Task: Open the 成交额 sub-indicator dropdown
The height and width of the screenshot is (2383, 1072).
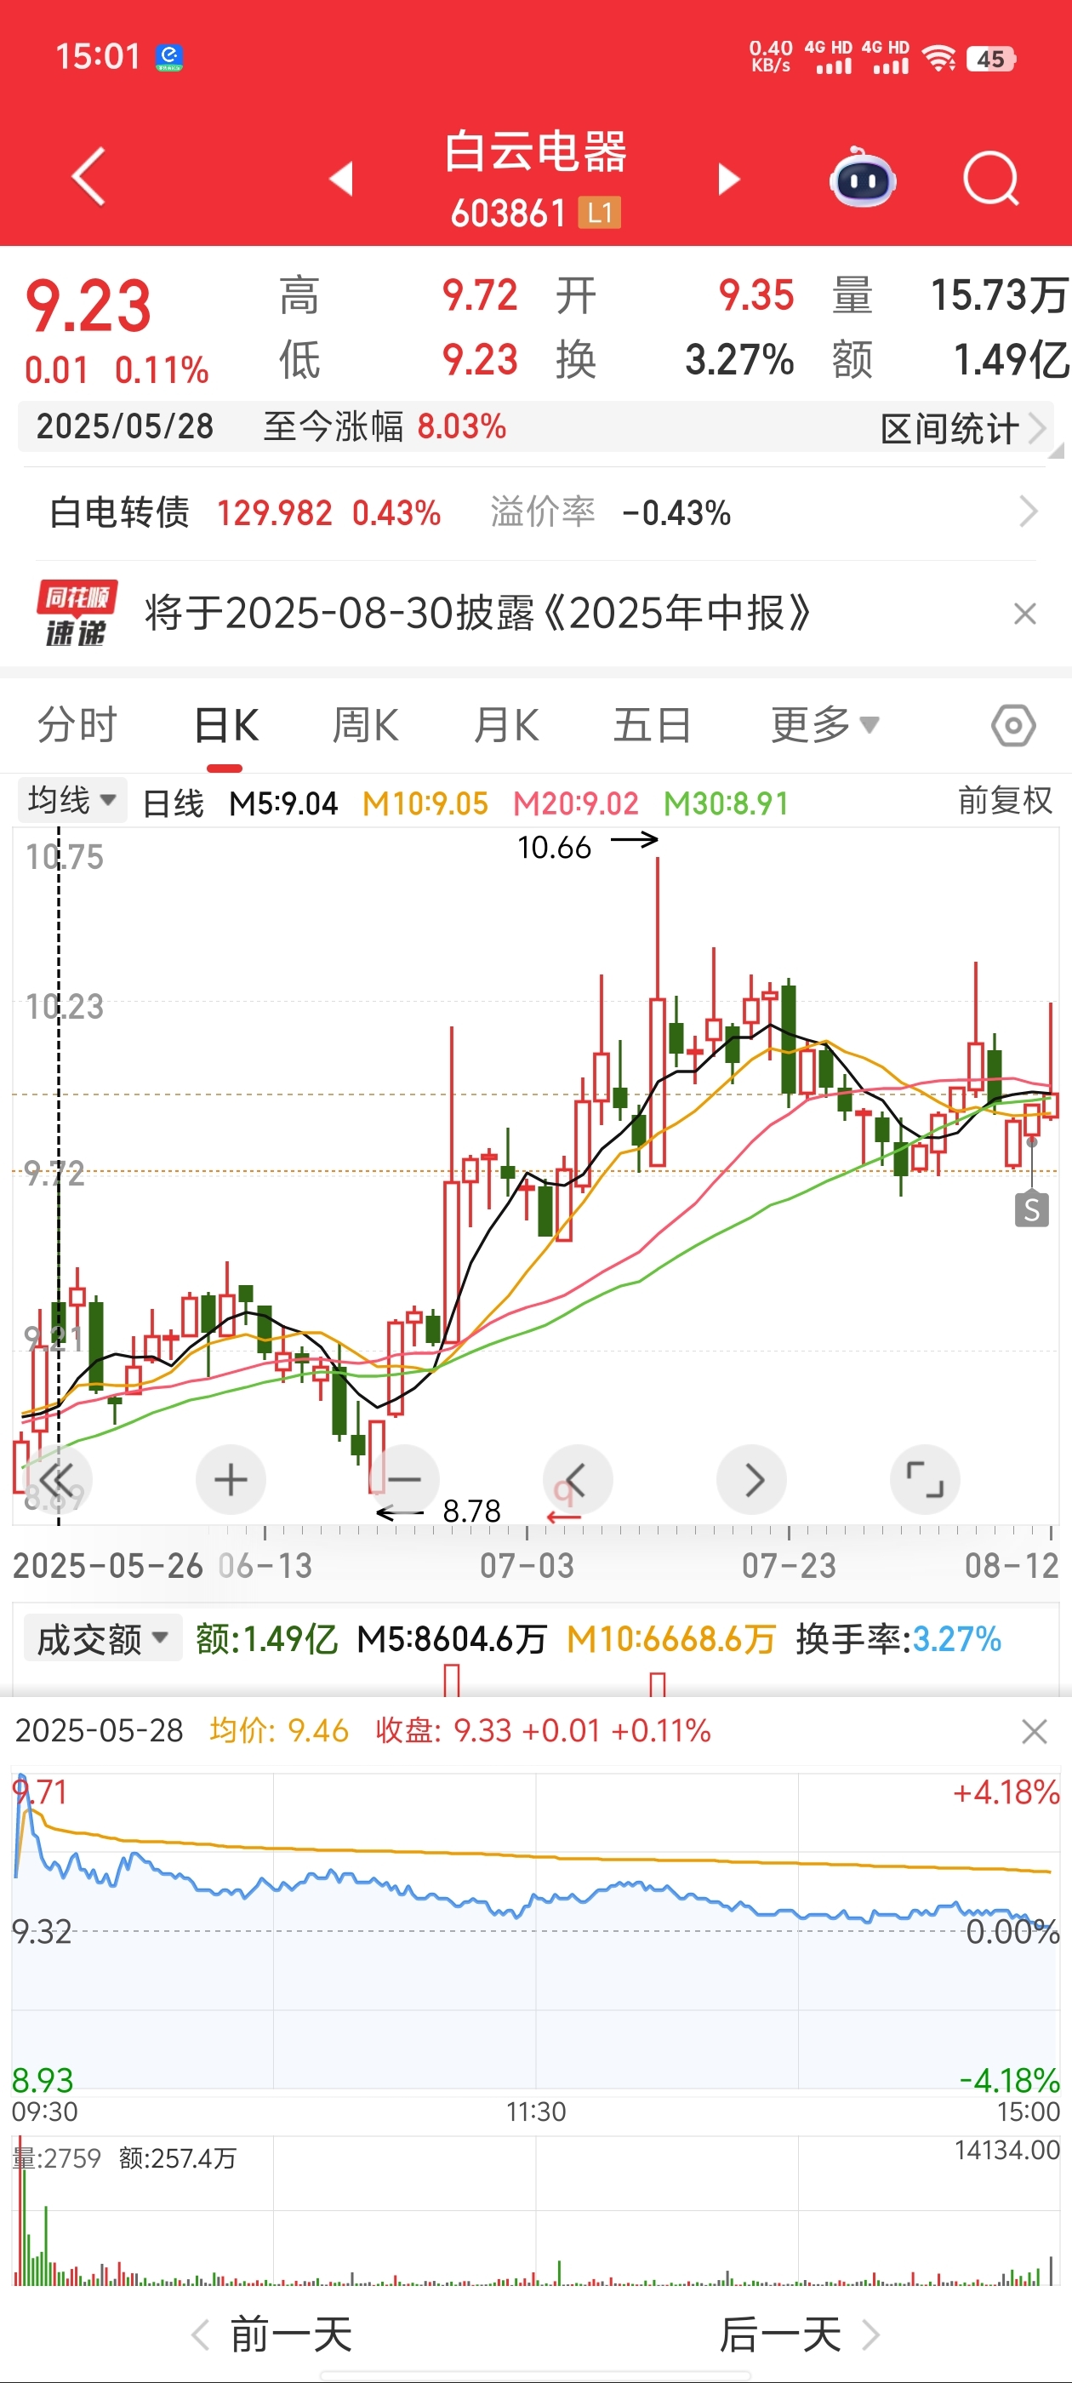Action: 103,1638
